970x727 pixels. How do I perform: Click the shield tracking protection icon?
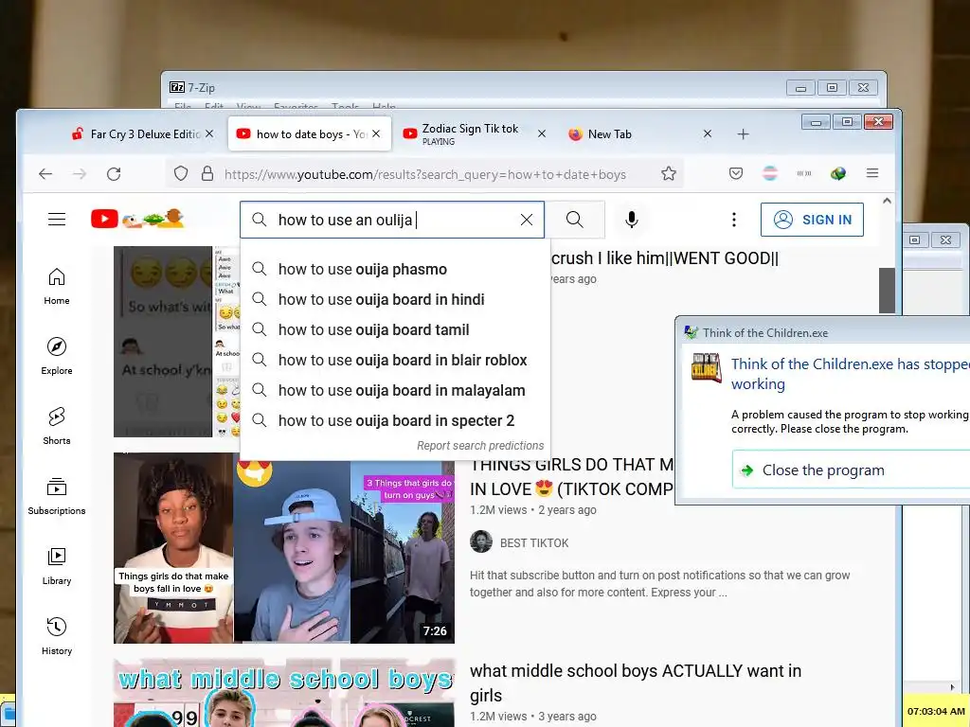[181, 174]
